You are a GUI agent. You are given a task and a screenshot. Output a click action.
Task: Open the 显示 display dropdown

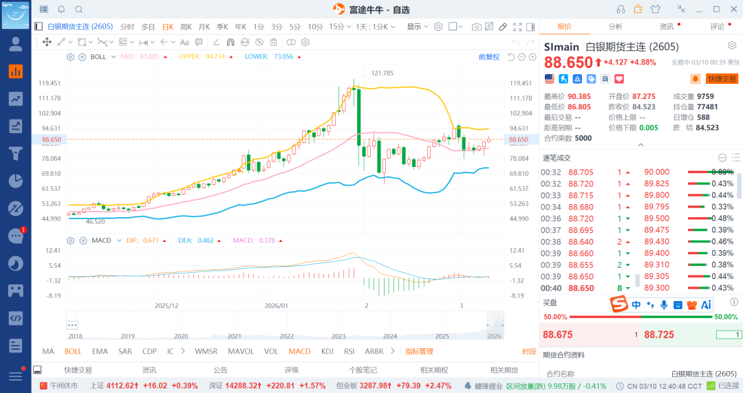pos(417,27)
